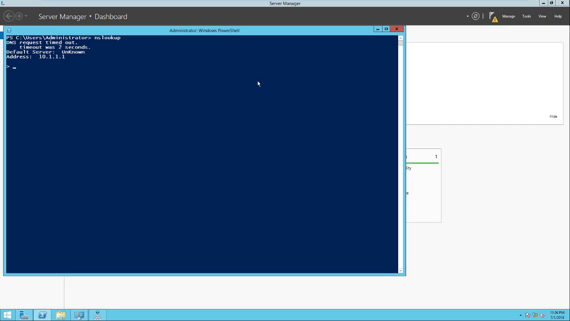
Task: Expand dropdown arrow beside refresh button
Action: [468, 16]
